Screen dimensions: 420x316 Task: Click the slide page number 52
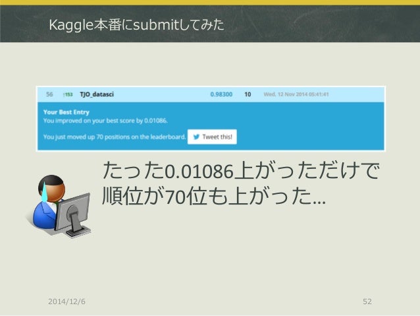pyautogui.click(x=367, y=301)
